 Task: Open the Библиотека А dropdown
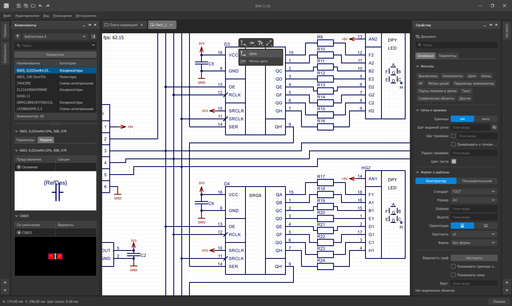pyautogui.click(x=55, y=36)
